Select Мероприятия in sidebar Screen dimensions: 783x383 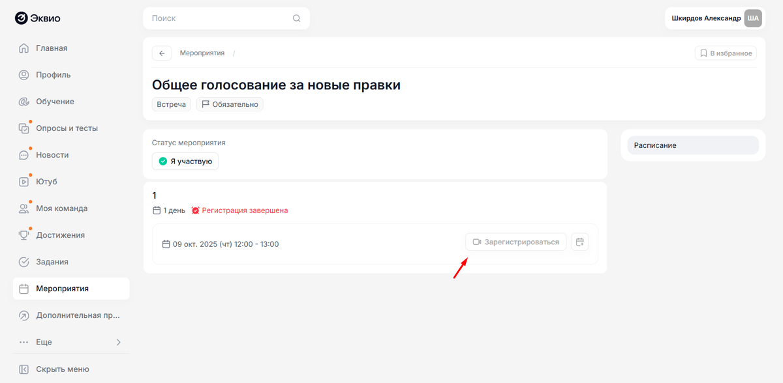[x=71, y=289]
